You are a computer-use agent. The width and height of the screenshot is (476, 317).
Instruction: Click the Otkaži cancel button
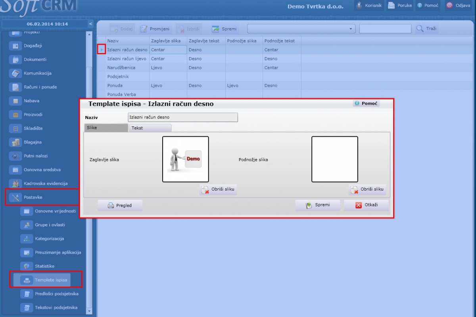(x=366, y=205)
